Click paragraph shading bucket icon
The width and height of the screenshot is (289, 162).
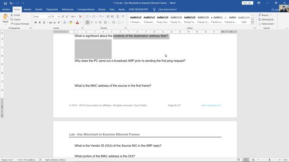point(113,22)
